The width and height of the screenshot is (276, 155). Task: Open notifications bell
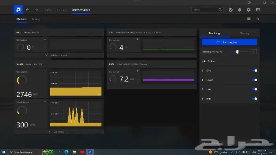click(240, 10)
